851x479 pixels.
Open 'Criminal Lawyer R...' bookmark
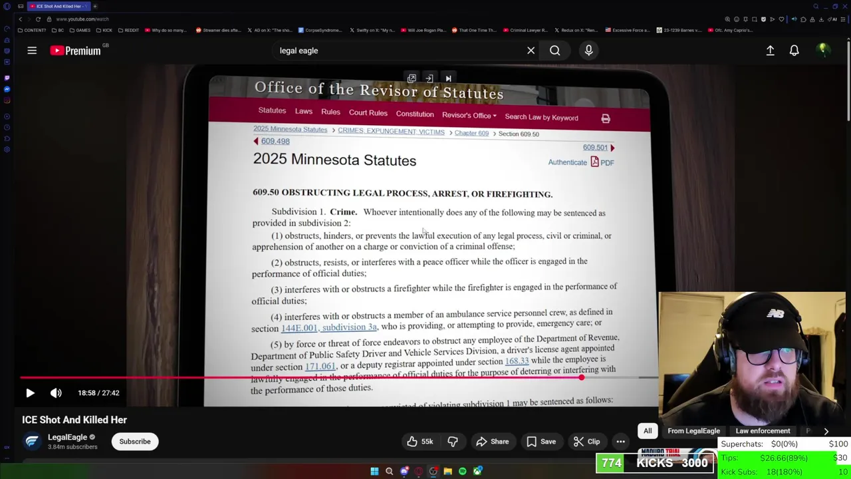coord(525,30)
